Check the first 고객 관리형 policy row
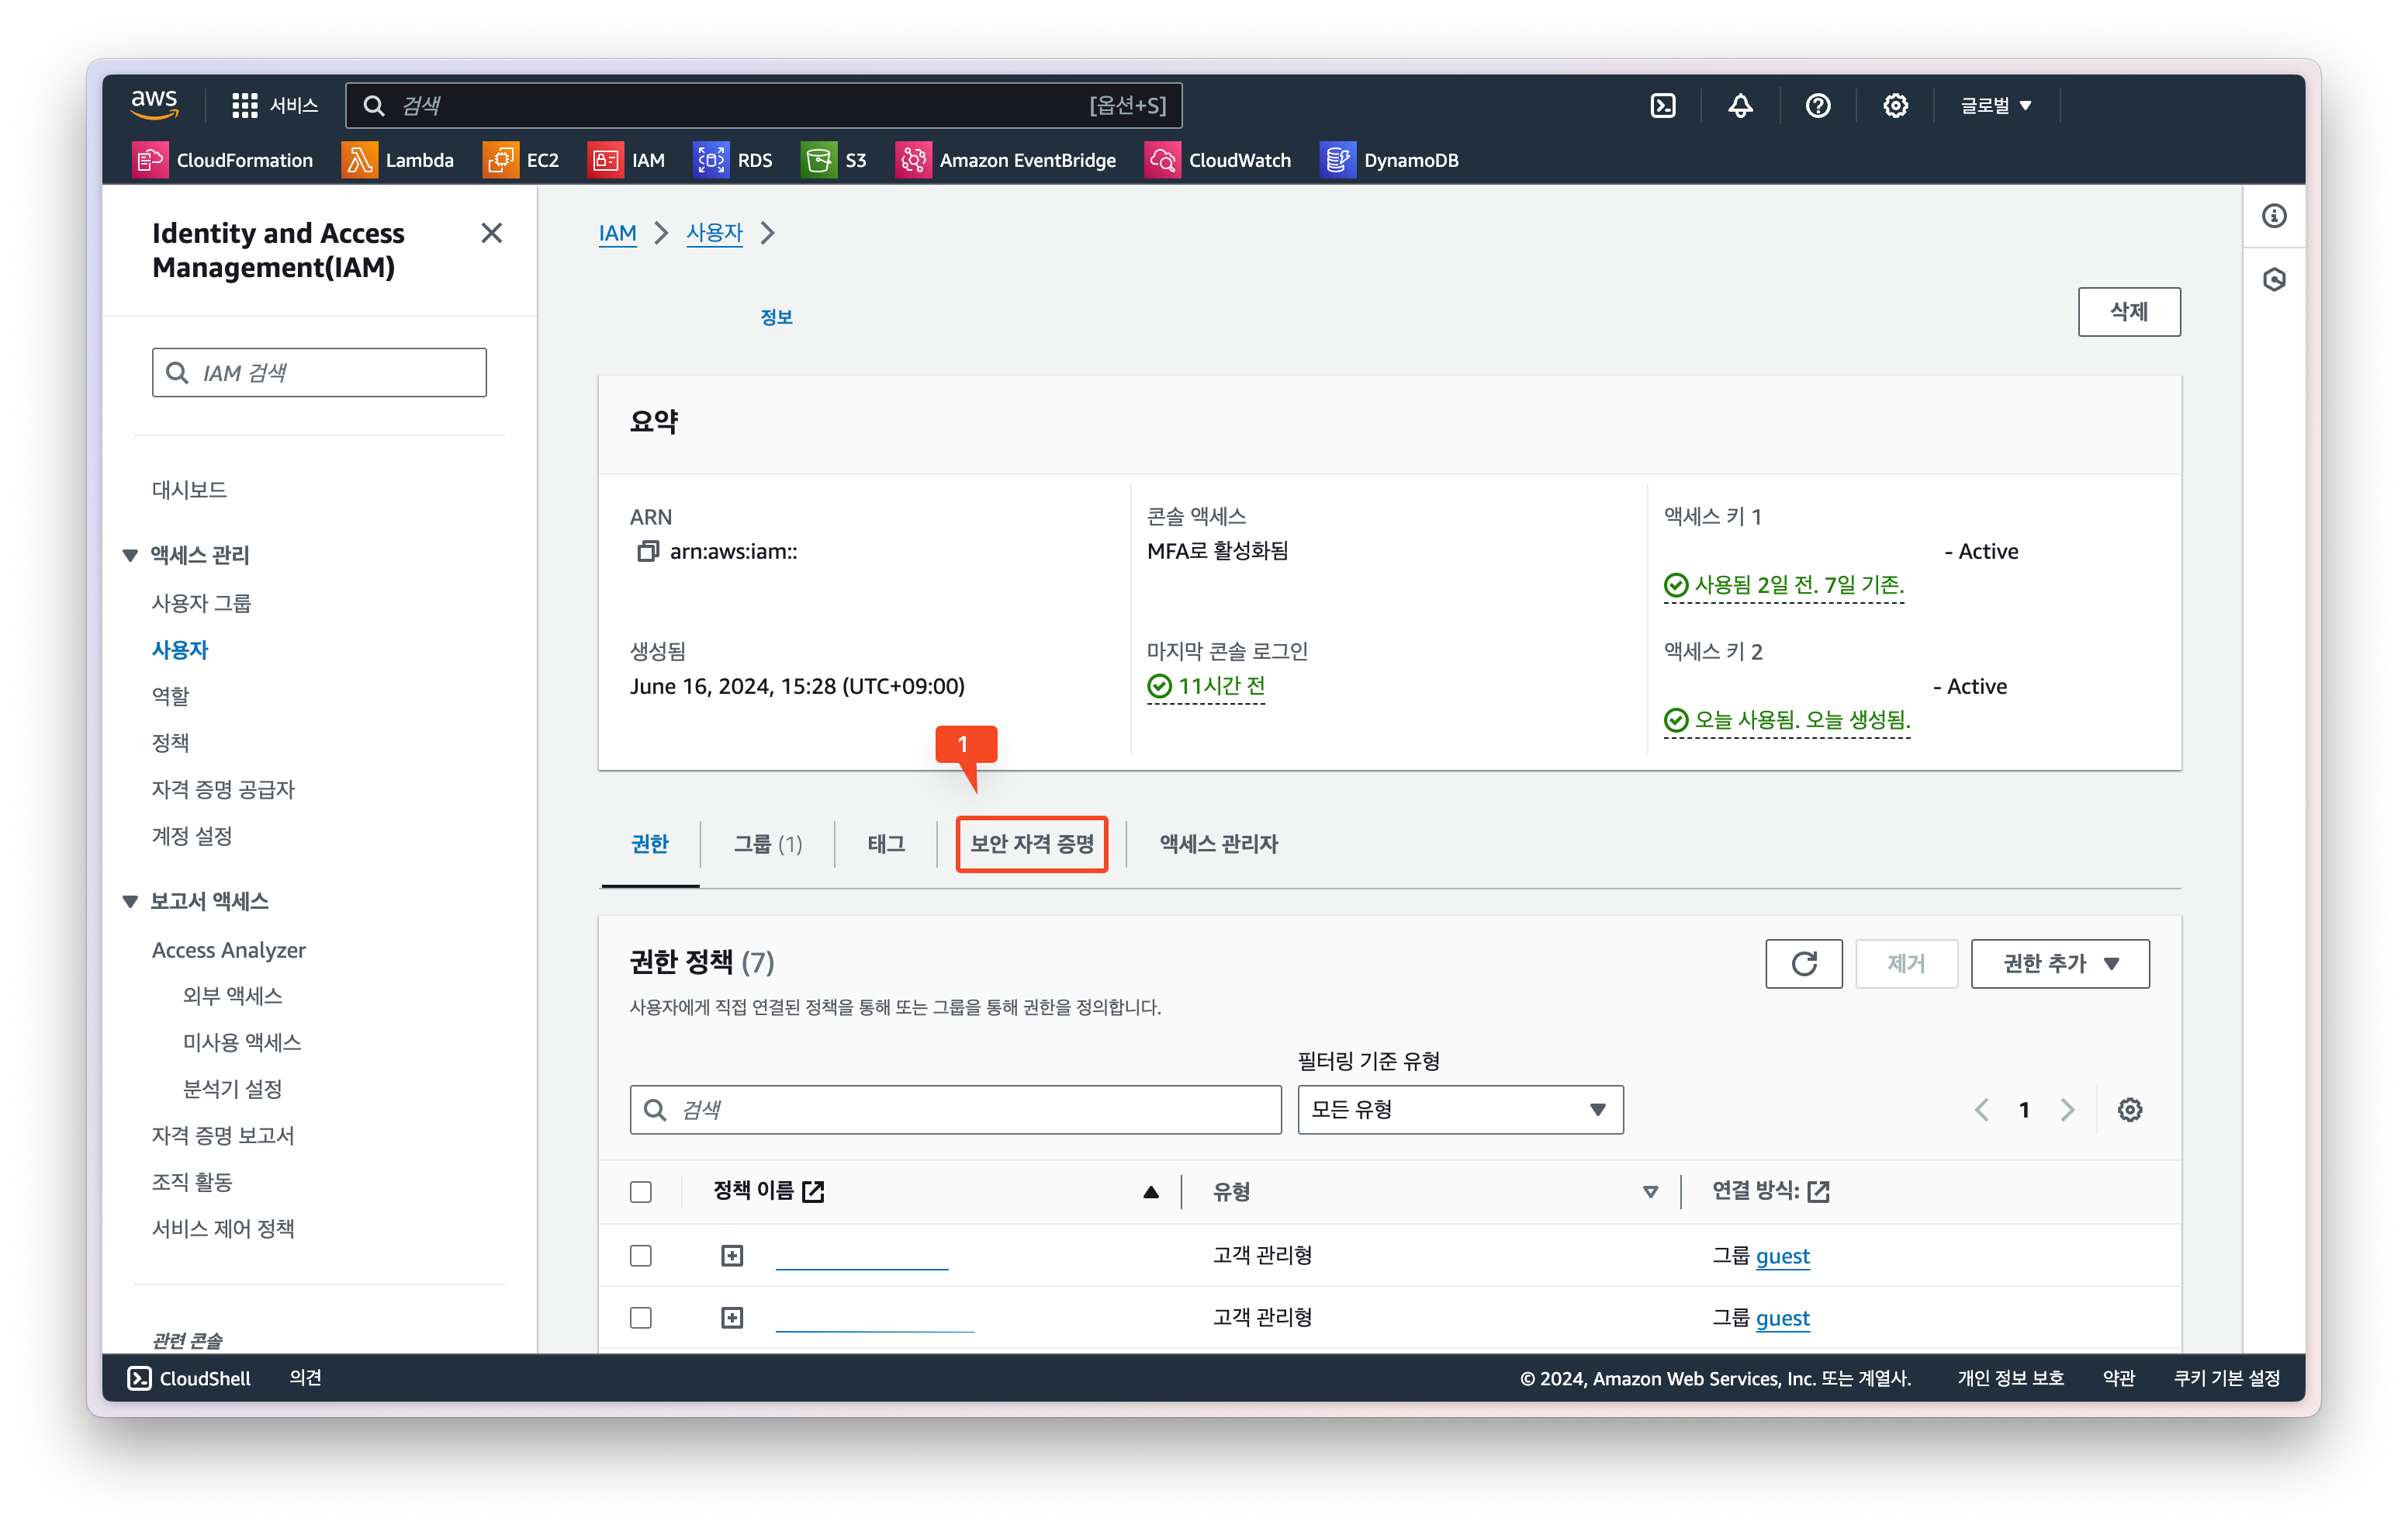Viewport: 2408px width, 1532px height. pyautogui.click(x=641, y=1255)
